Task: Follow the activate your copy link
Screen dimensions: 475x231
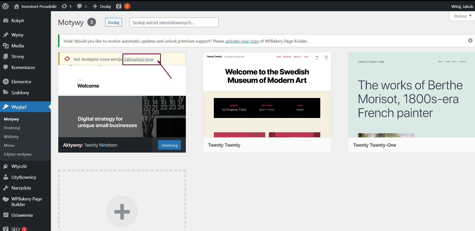Action: (x=242, y=41)
